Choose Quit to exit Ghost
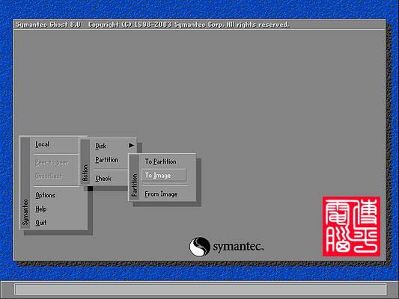The image size is (399, 299). pos(40,223)
